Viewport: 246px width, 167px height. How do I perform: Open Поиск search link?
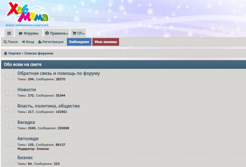click(11, 42)
